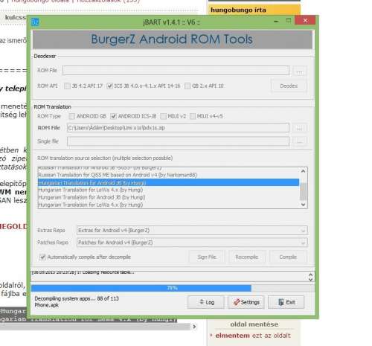The height and width of the screenshot is (346, 372).
Task: Click the Exit door icon
Action: pyautogui.click(x=281, y=302)
